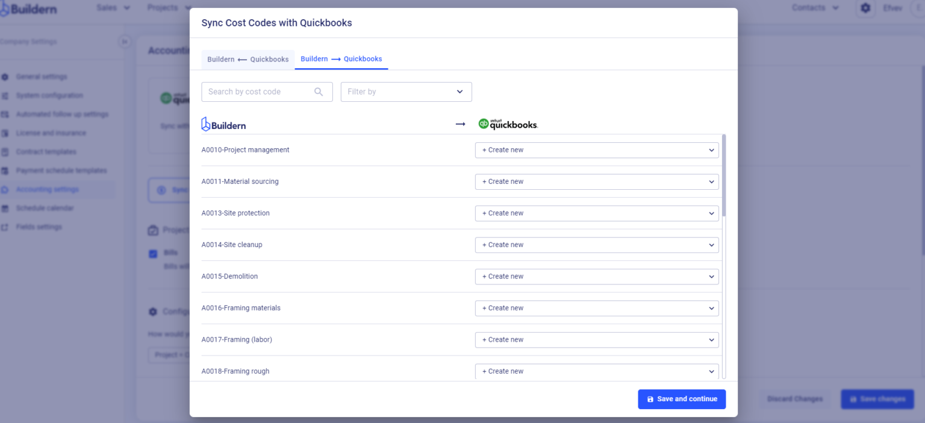Image resolution: width=925 pixels, height=423 pixels.
Task: Click the Buildern logo in the modal
Action: [x=223, y=124]
